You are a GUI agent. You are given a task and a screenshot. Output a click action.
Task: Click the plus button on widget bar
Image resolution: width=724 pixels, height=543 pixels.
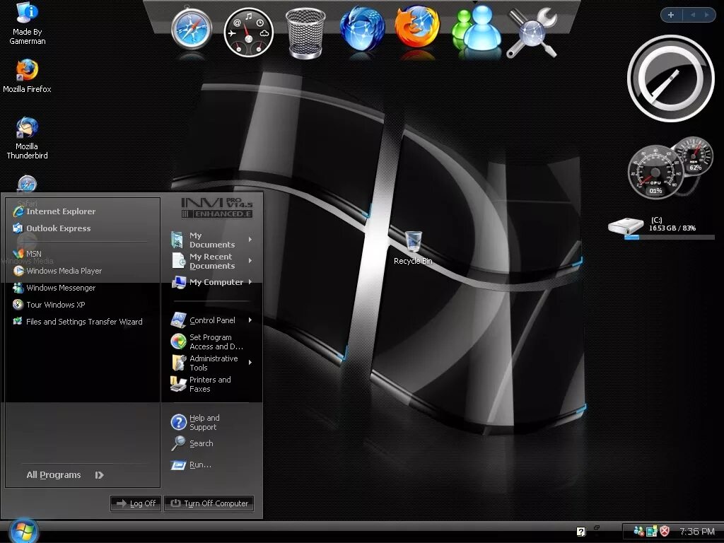[671, 15]
